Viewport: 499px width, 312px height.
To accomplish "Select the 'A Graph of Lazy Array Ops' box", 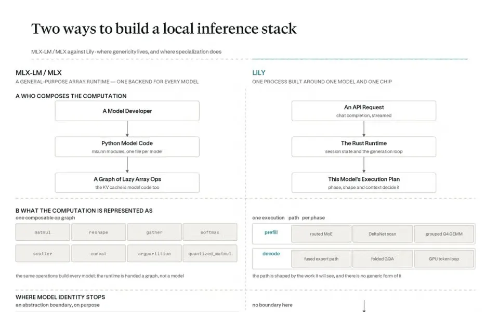I will click(x=127, y=183).
